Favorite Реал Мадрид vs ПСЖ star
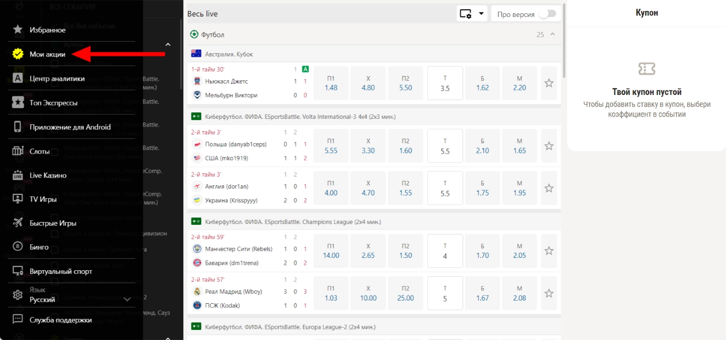 pyautogui.click(x=549, y=293)
